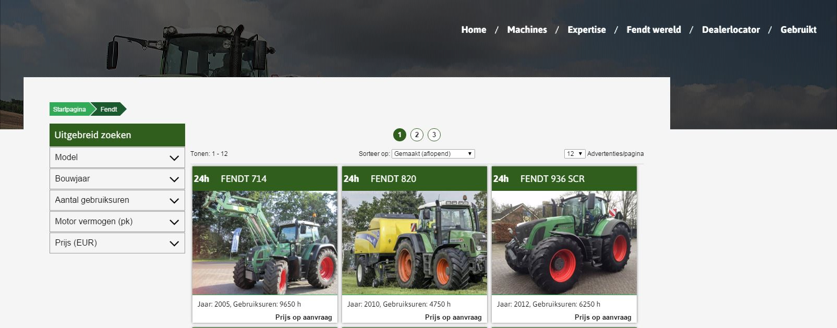837x328 pixels.
Task: Click the 24h badge on FENDT 714
Action: click(x=201, y=179)
